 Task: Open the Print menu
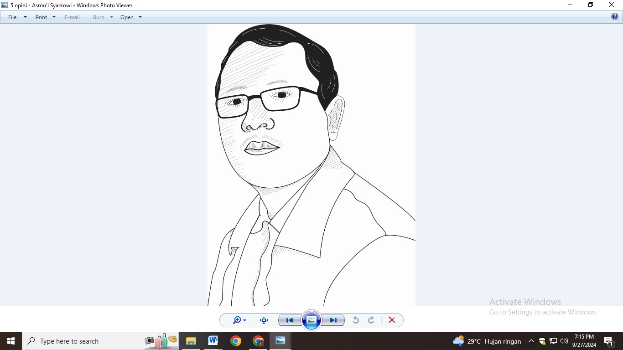pos(42,17)
